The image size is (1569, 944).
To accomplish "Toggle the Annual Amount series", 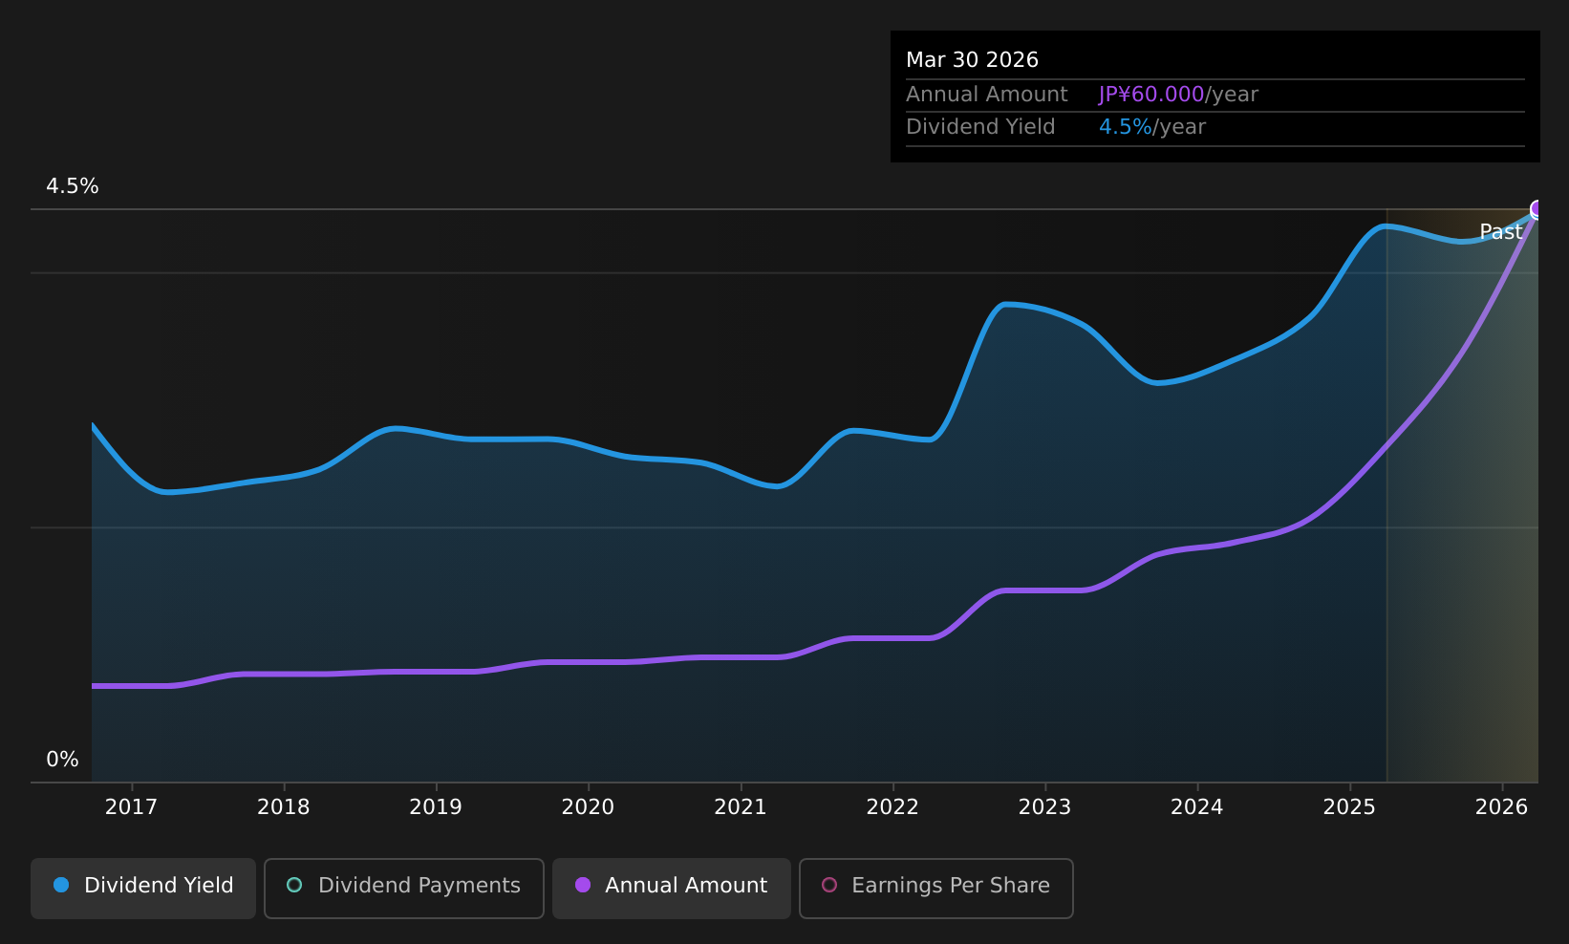I will click(672, 889).
